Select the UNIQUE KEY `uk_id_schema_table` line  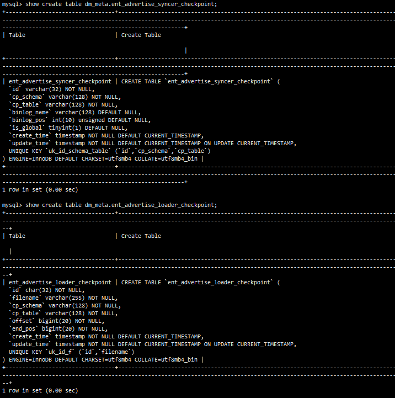click(x=109, y=151)
